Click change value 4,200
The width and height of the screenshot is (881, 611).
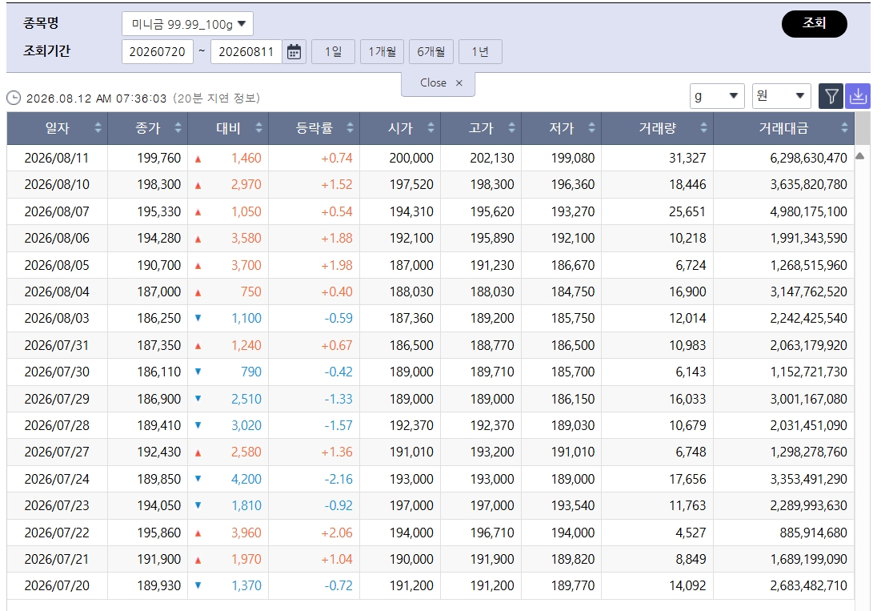[x=246, y=479]
